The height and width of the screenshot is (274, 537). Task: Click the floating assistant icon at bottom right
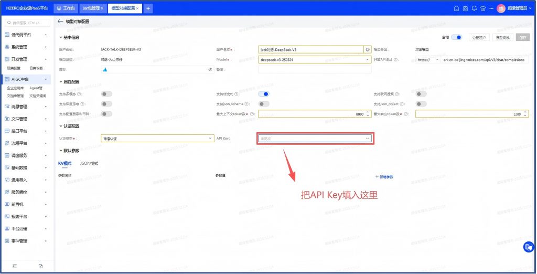click(528, 247)
